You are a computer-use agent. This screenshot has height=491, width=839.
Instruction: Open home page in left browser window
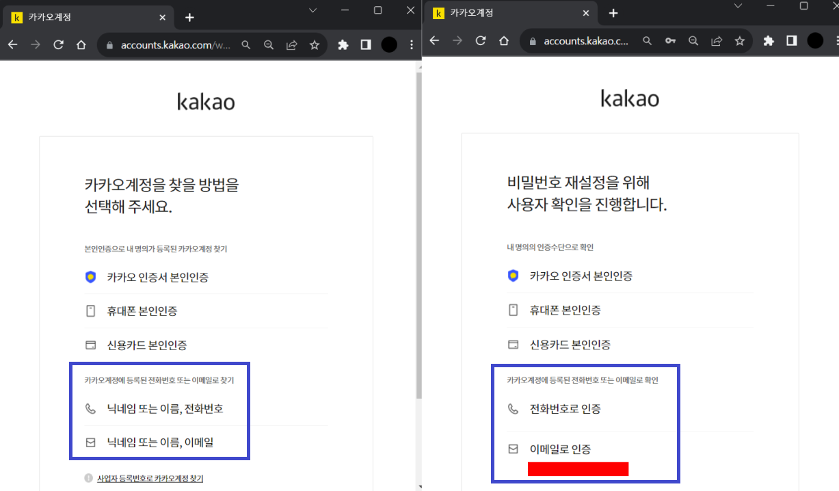[81, 44]
